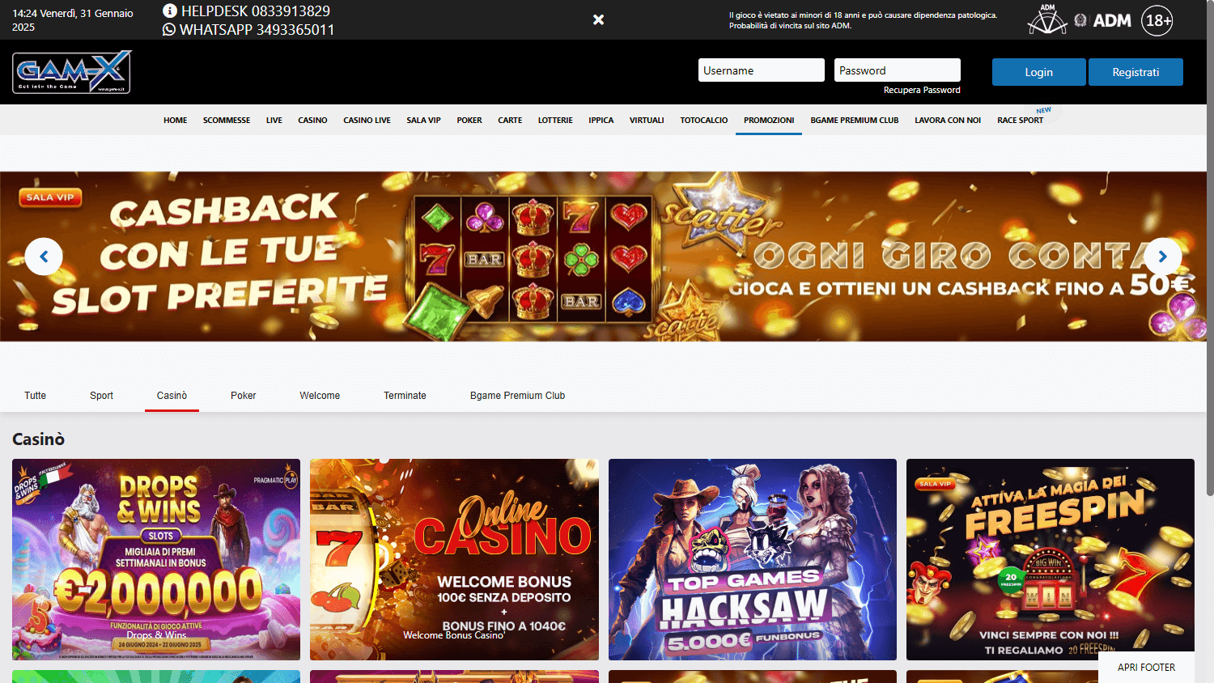Open the CASINO LIVE menu item
Viewport: 1214px width, 683px height.
coord(367,120)
